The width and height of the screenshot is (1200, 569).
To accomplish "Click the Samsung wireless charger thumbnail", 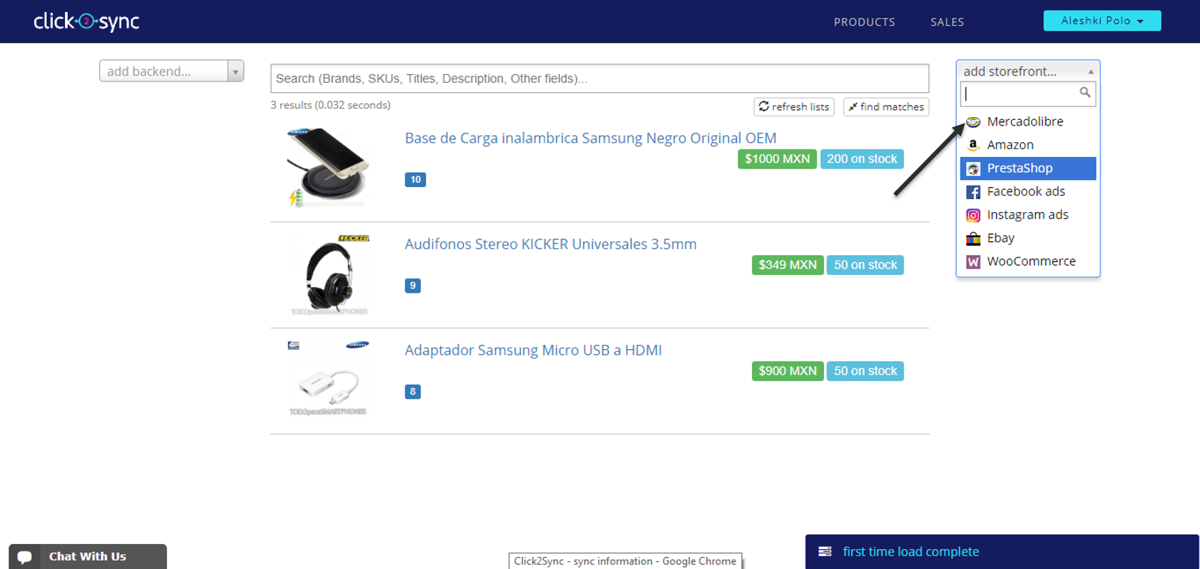I will [x=327, y=168].
